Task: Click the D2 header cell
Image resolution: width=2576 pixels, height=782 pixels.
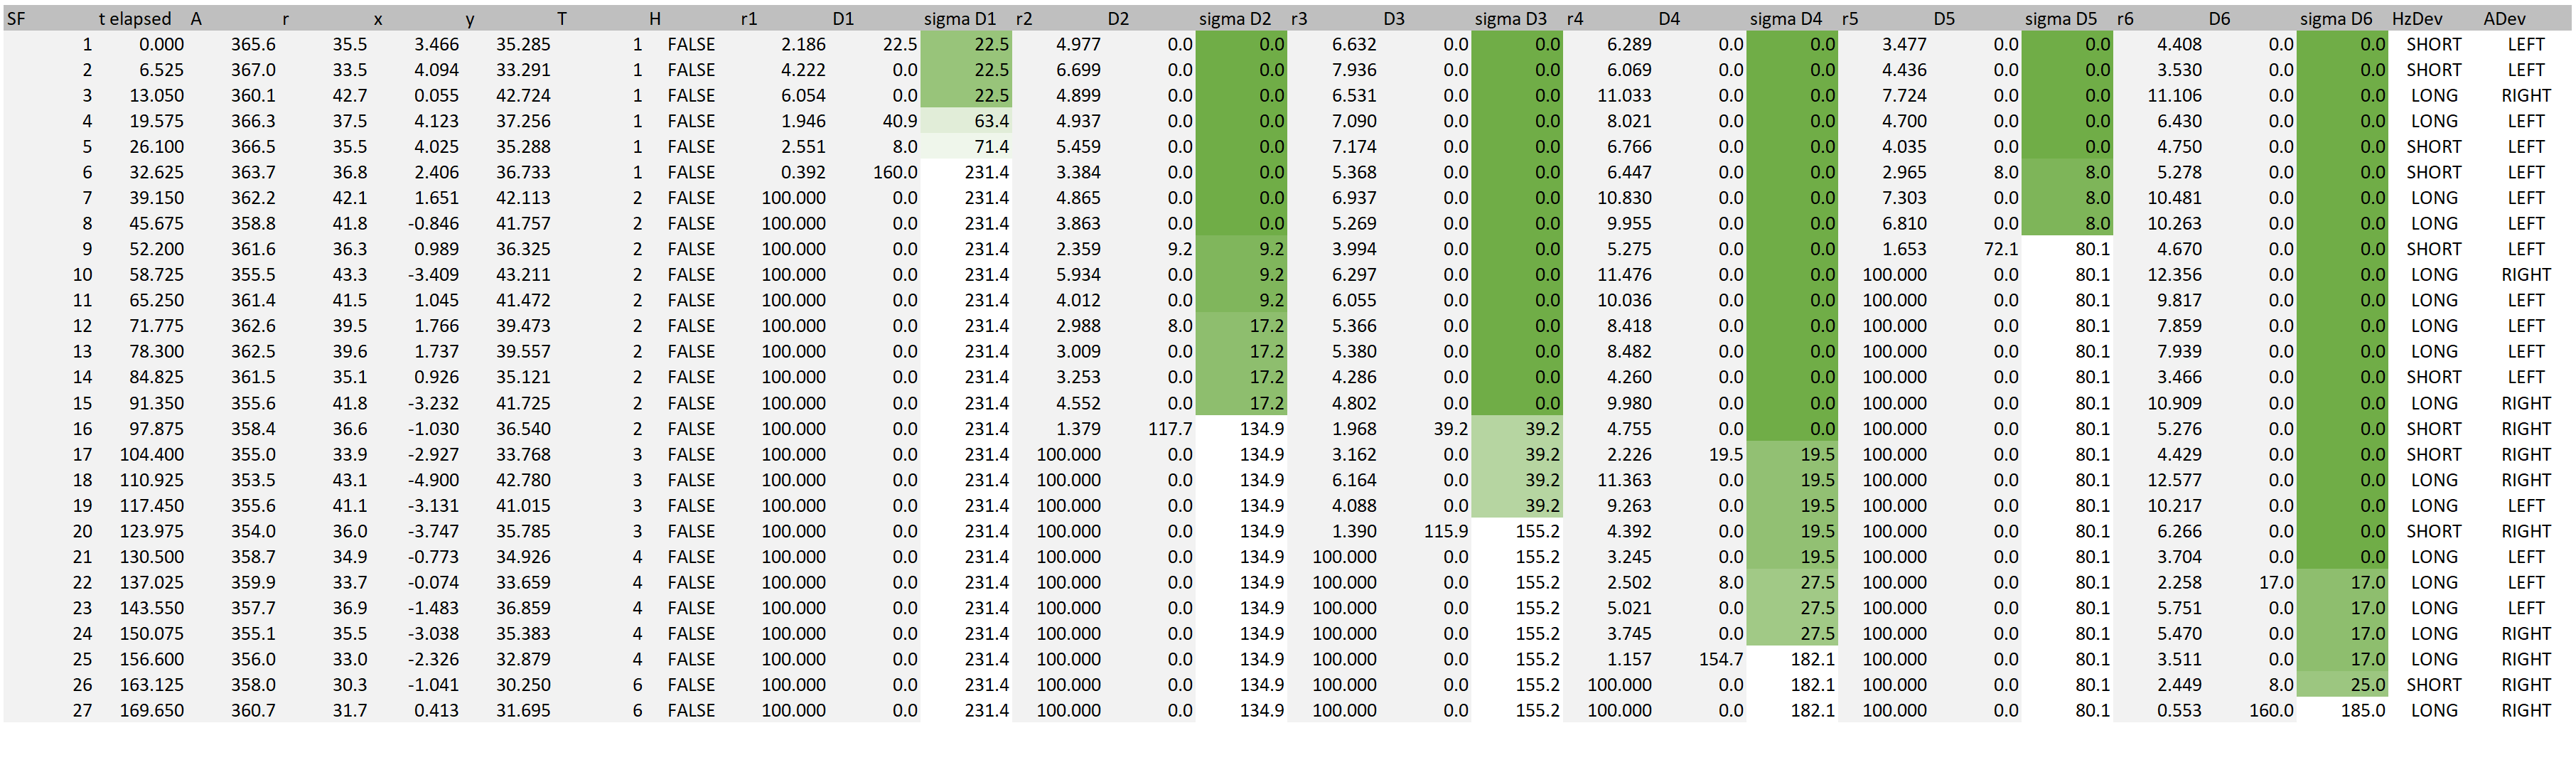Action: [x=1118, y=19]
